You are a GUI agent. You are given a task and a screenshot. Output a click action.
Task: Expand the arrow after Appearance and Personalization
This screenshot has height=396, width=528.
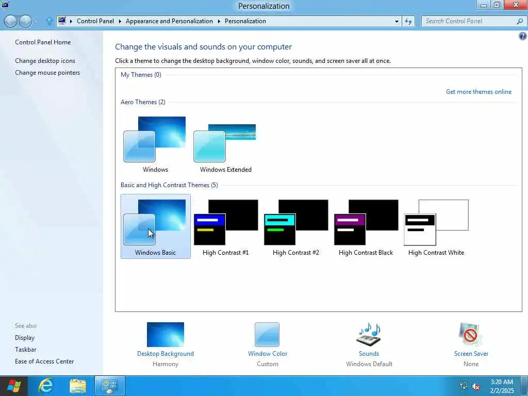pos(219,21)
